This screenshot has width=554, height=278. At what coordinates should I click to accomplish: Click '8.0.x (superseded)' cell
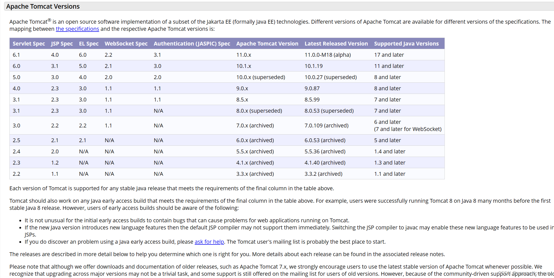tap(259, 111)
